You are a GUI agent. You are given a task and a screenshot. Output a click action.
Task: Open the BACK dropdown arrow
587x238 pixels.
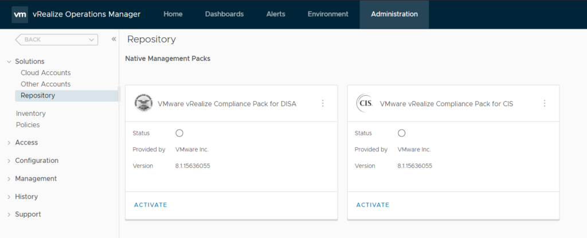coord(91,40)
